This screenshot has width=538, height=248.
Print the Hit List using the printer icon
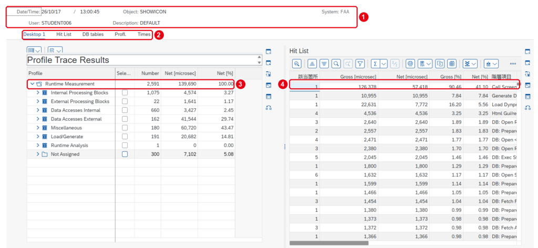coord(410,64)
